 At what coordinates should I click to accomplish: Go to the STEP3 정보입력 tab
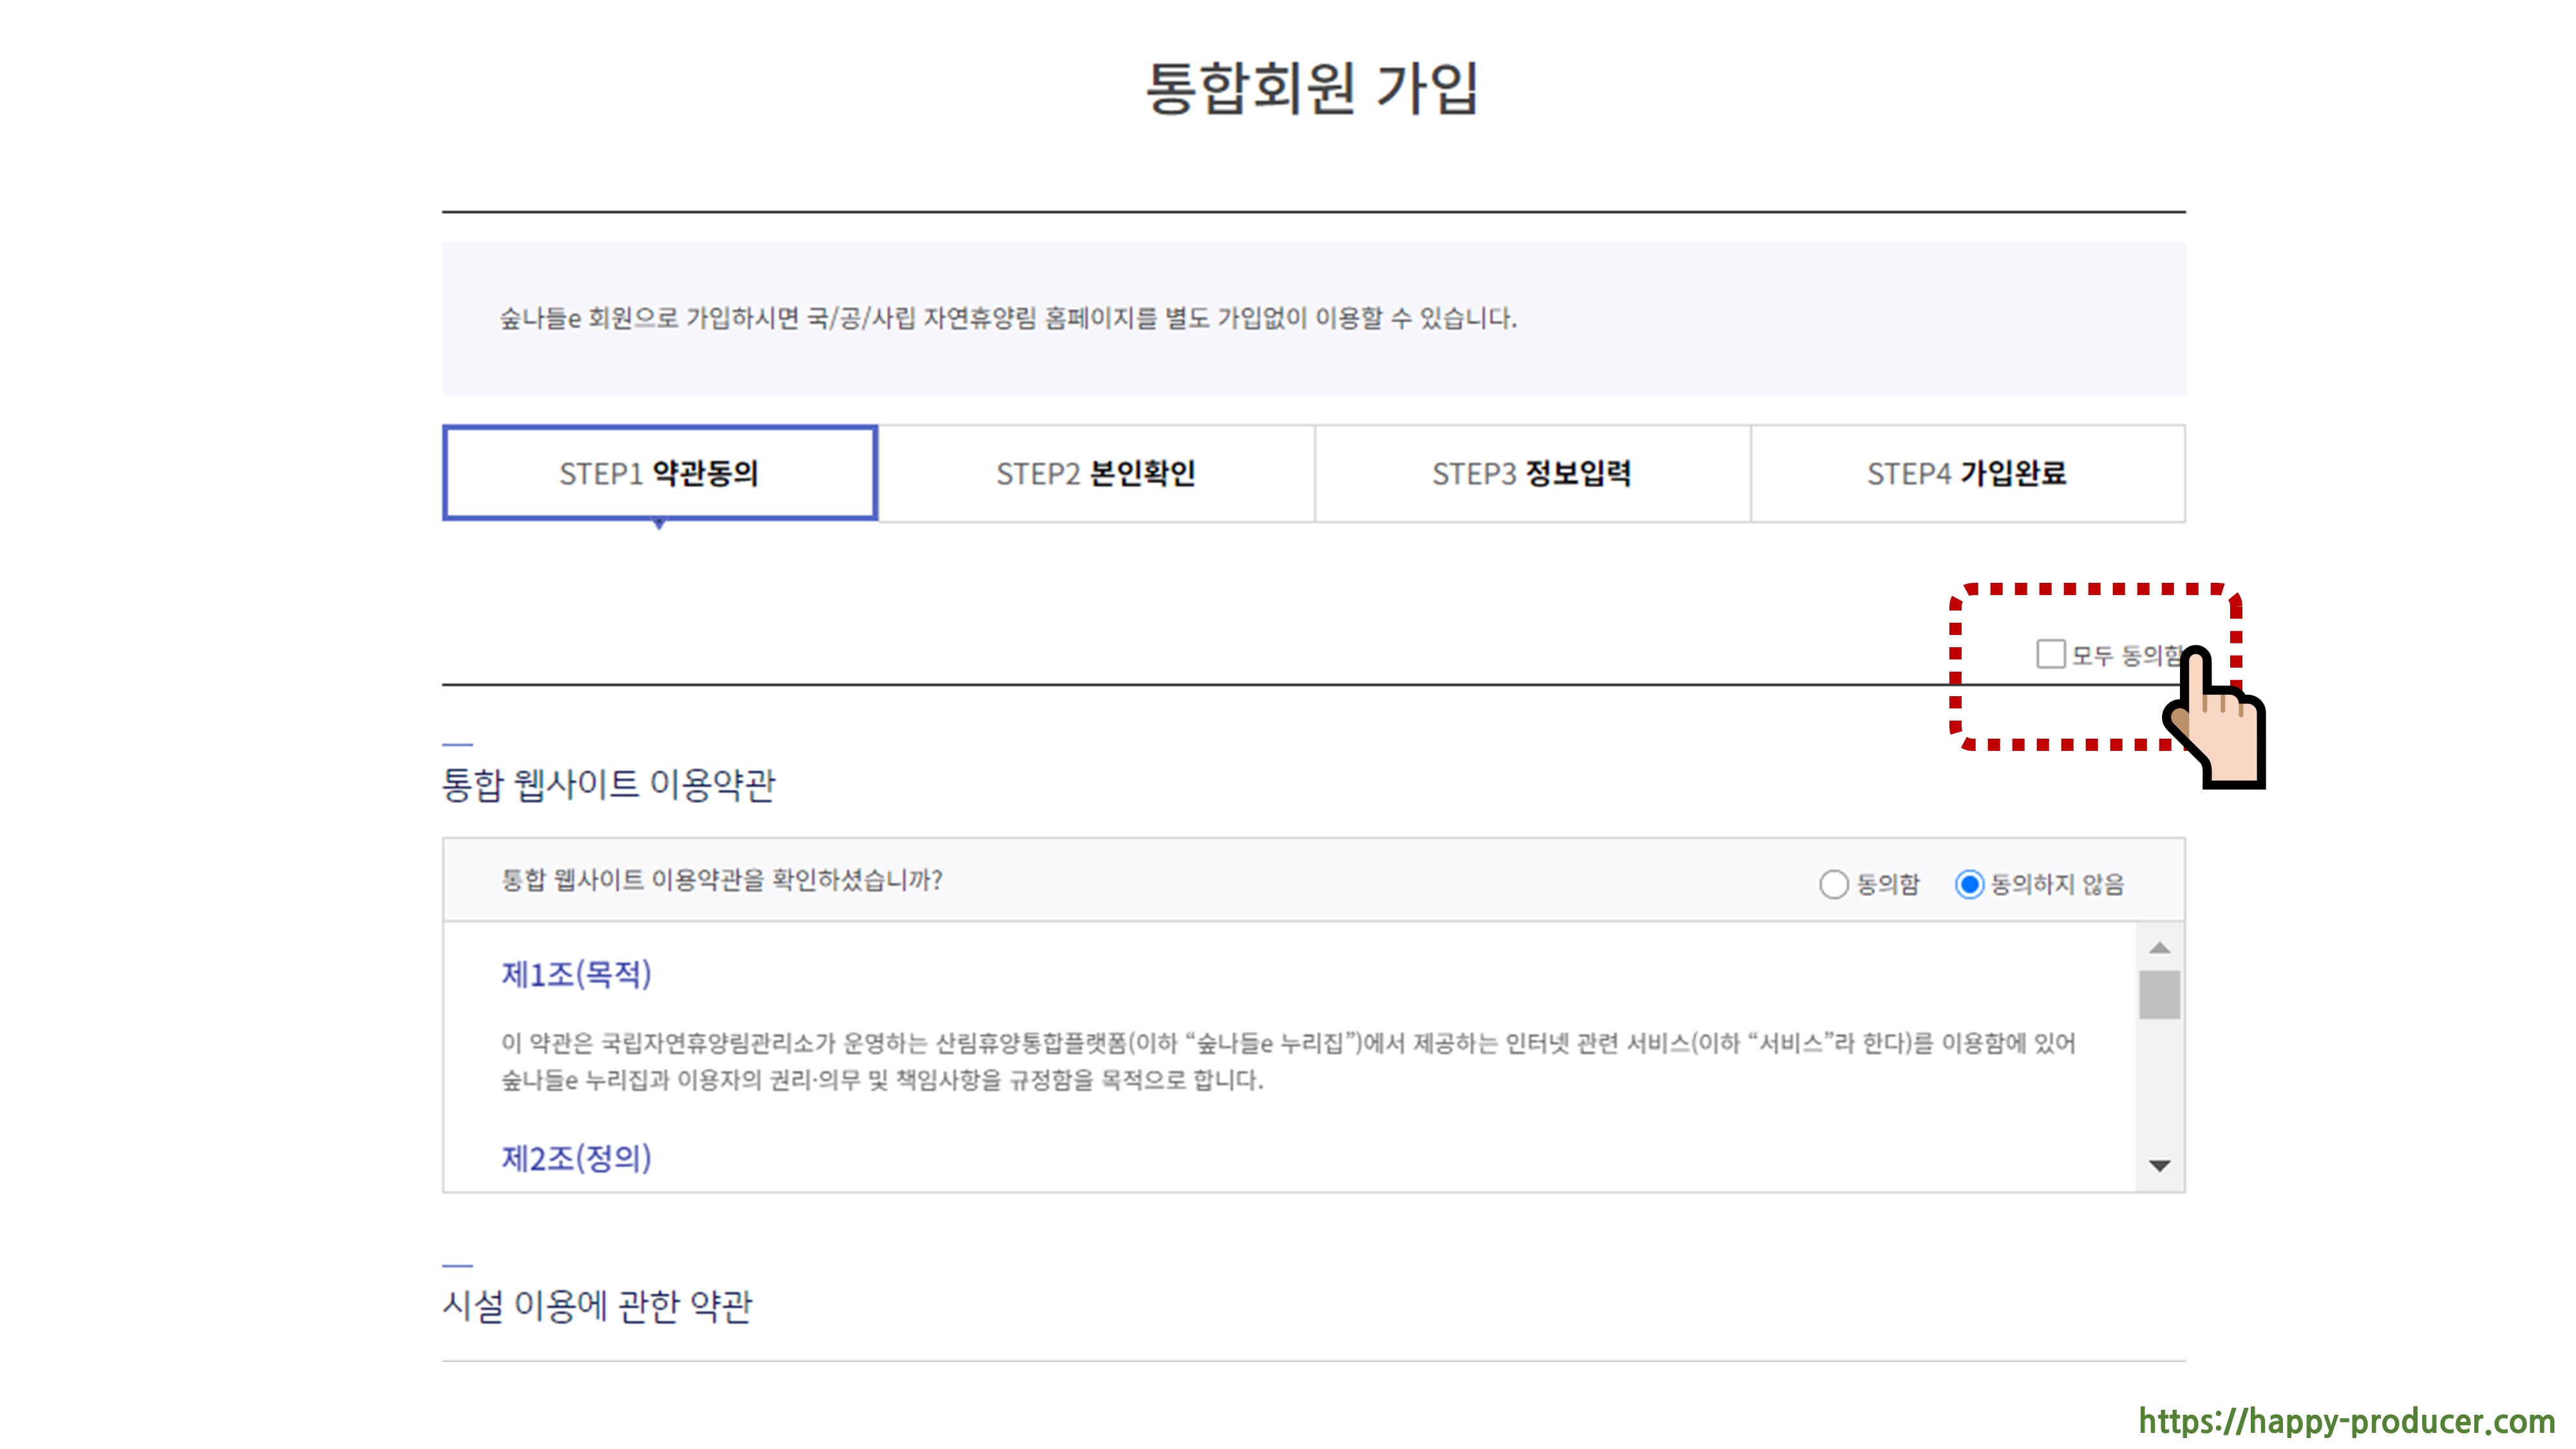(1532, 473)
